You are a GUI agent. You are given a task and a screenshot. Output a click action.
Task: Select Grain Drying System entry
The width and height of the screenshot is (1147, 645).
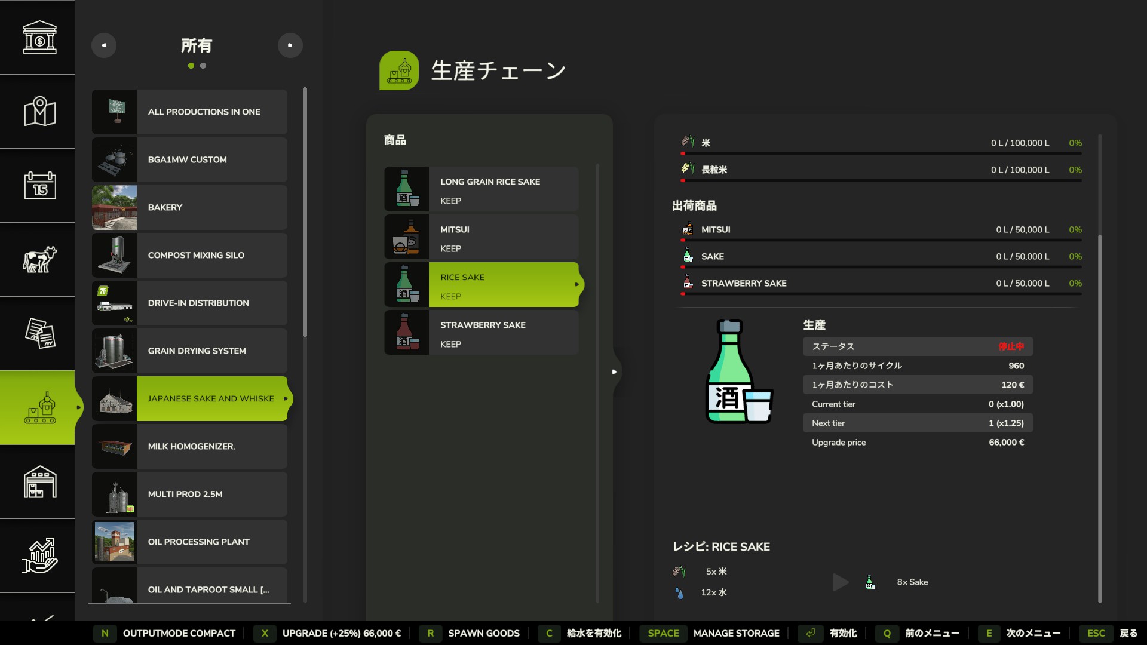189,351
